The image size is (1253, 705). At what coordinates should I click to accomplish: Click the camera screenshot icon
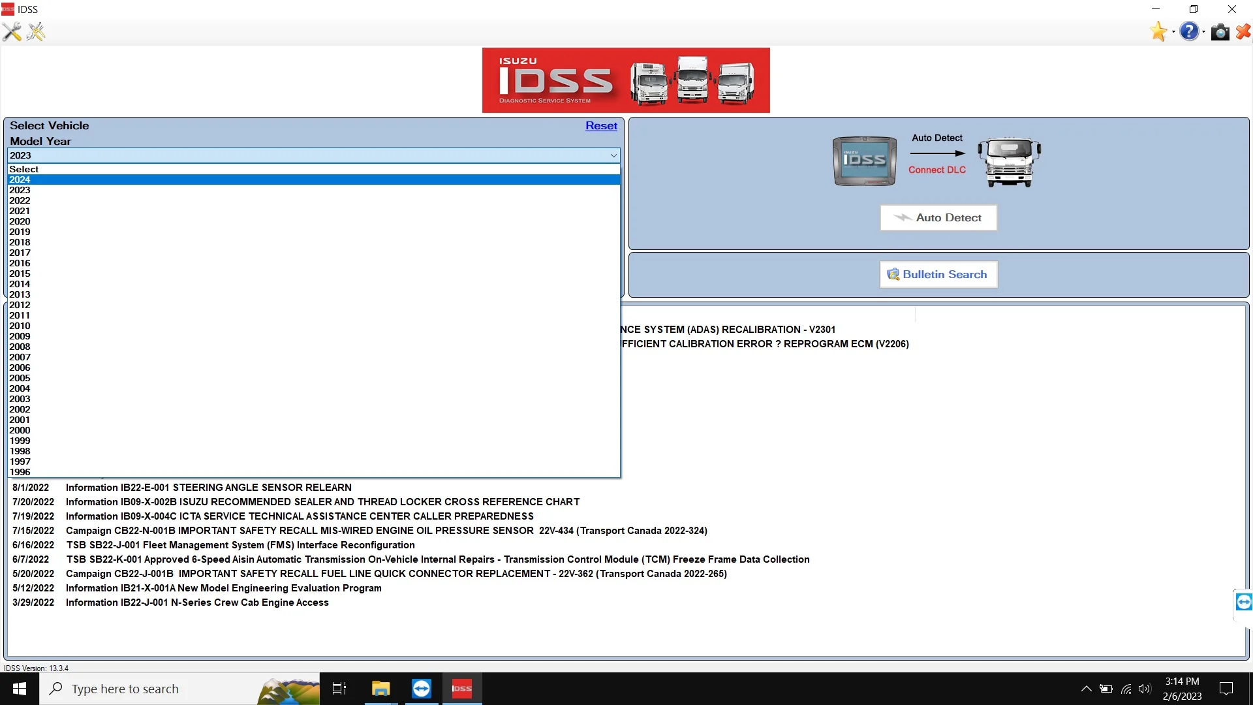click(x=1220, y=32)
